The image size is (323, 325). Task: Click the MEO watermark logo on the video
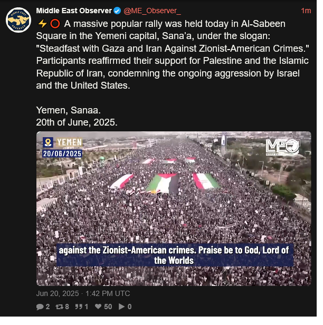coord(283,147)
